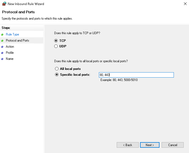Close the New Inbound Rule Wizard window
The width and height of the screenshot is (189, 153).
[185, 4]
